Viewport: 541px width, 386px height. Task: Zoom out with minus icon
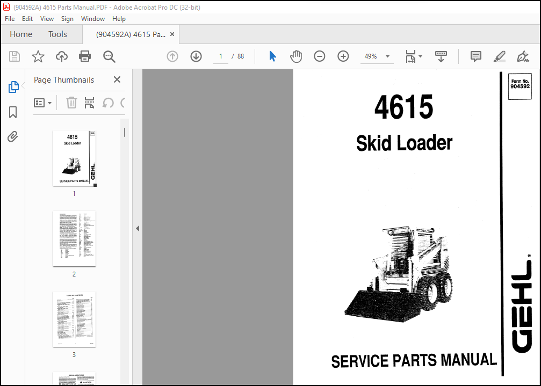click(320, 56)
